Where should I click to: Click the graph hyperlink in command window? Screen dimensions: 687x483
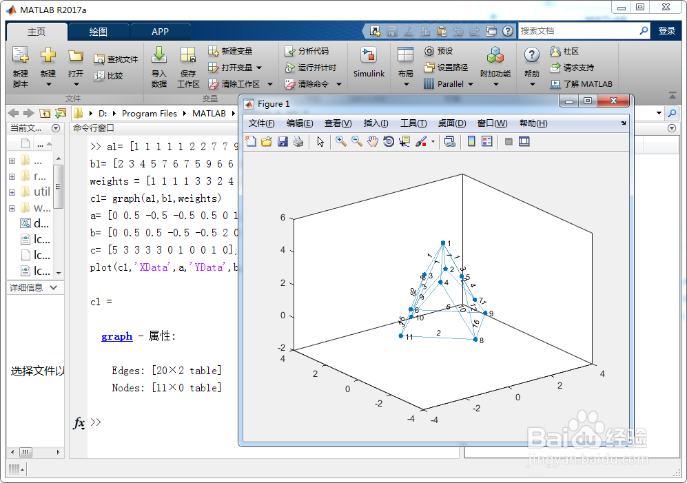[x=116, y=336]
